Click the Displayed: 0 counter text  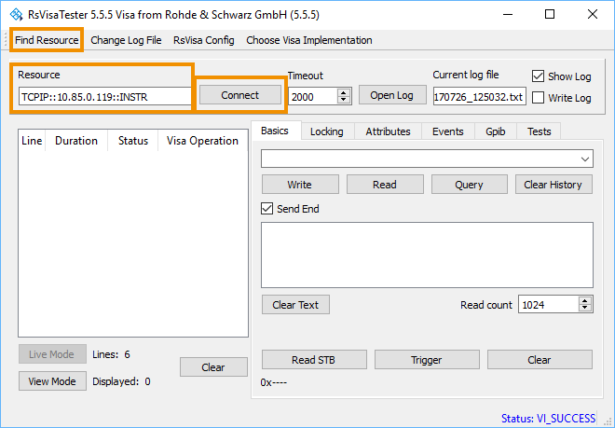pyautogui.click(x=121, y=381)
